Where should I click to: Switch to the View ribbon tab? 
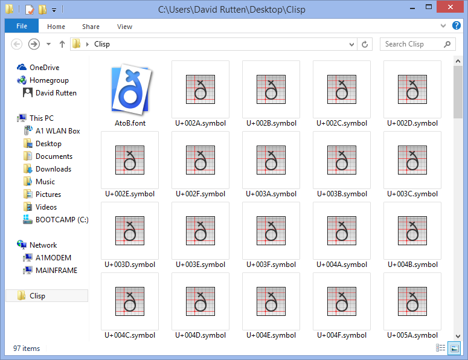[124, 27]
